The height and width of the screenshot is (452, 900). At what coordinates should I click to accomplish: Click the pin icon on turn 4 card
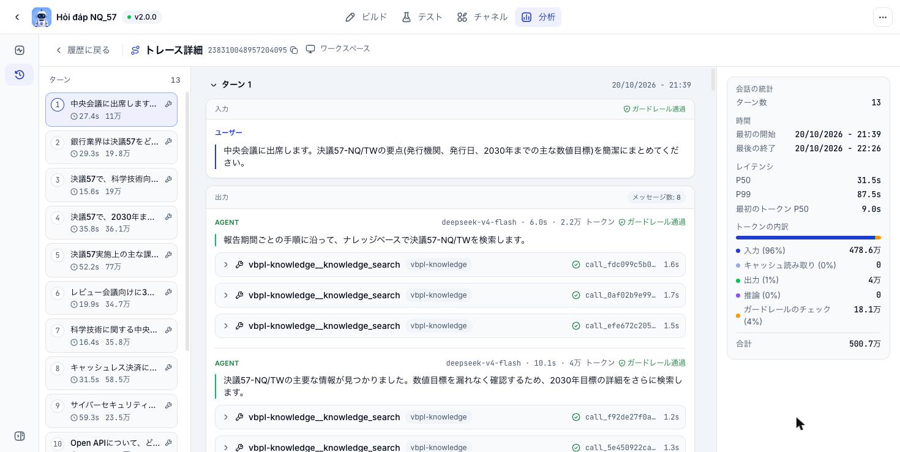pyautogui.click(x=168, y=217)
